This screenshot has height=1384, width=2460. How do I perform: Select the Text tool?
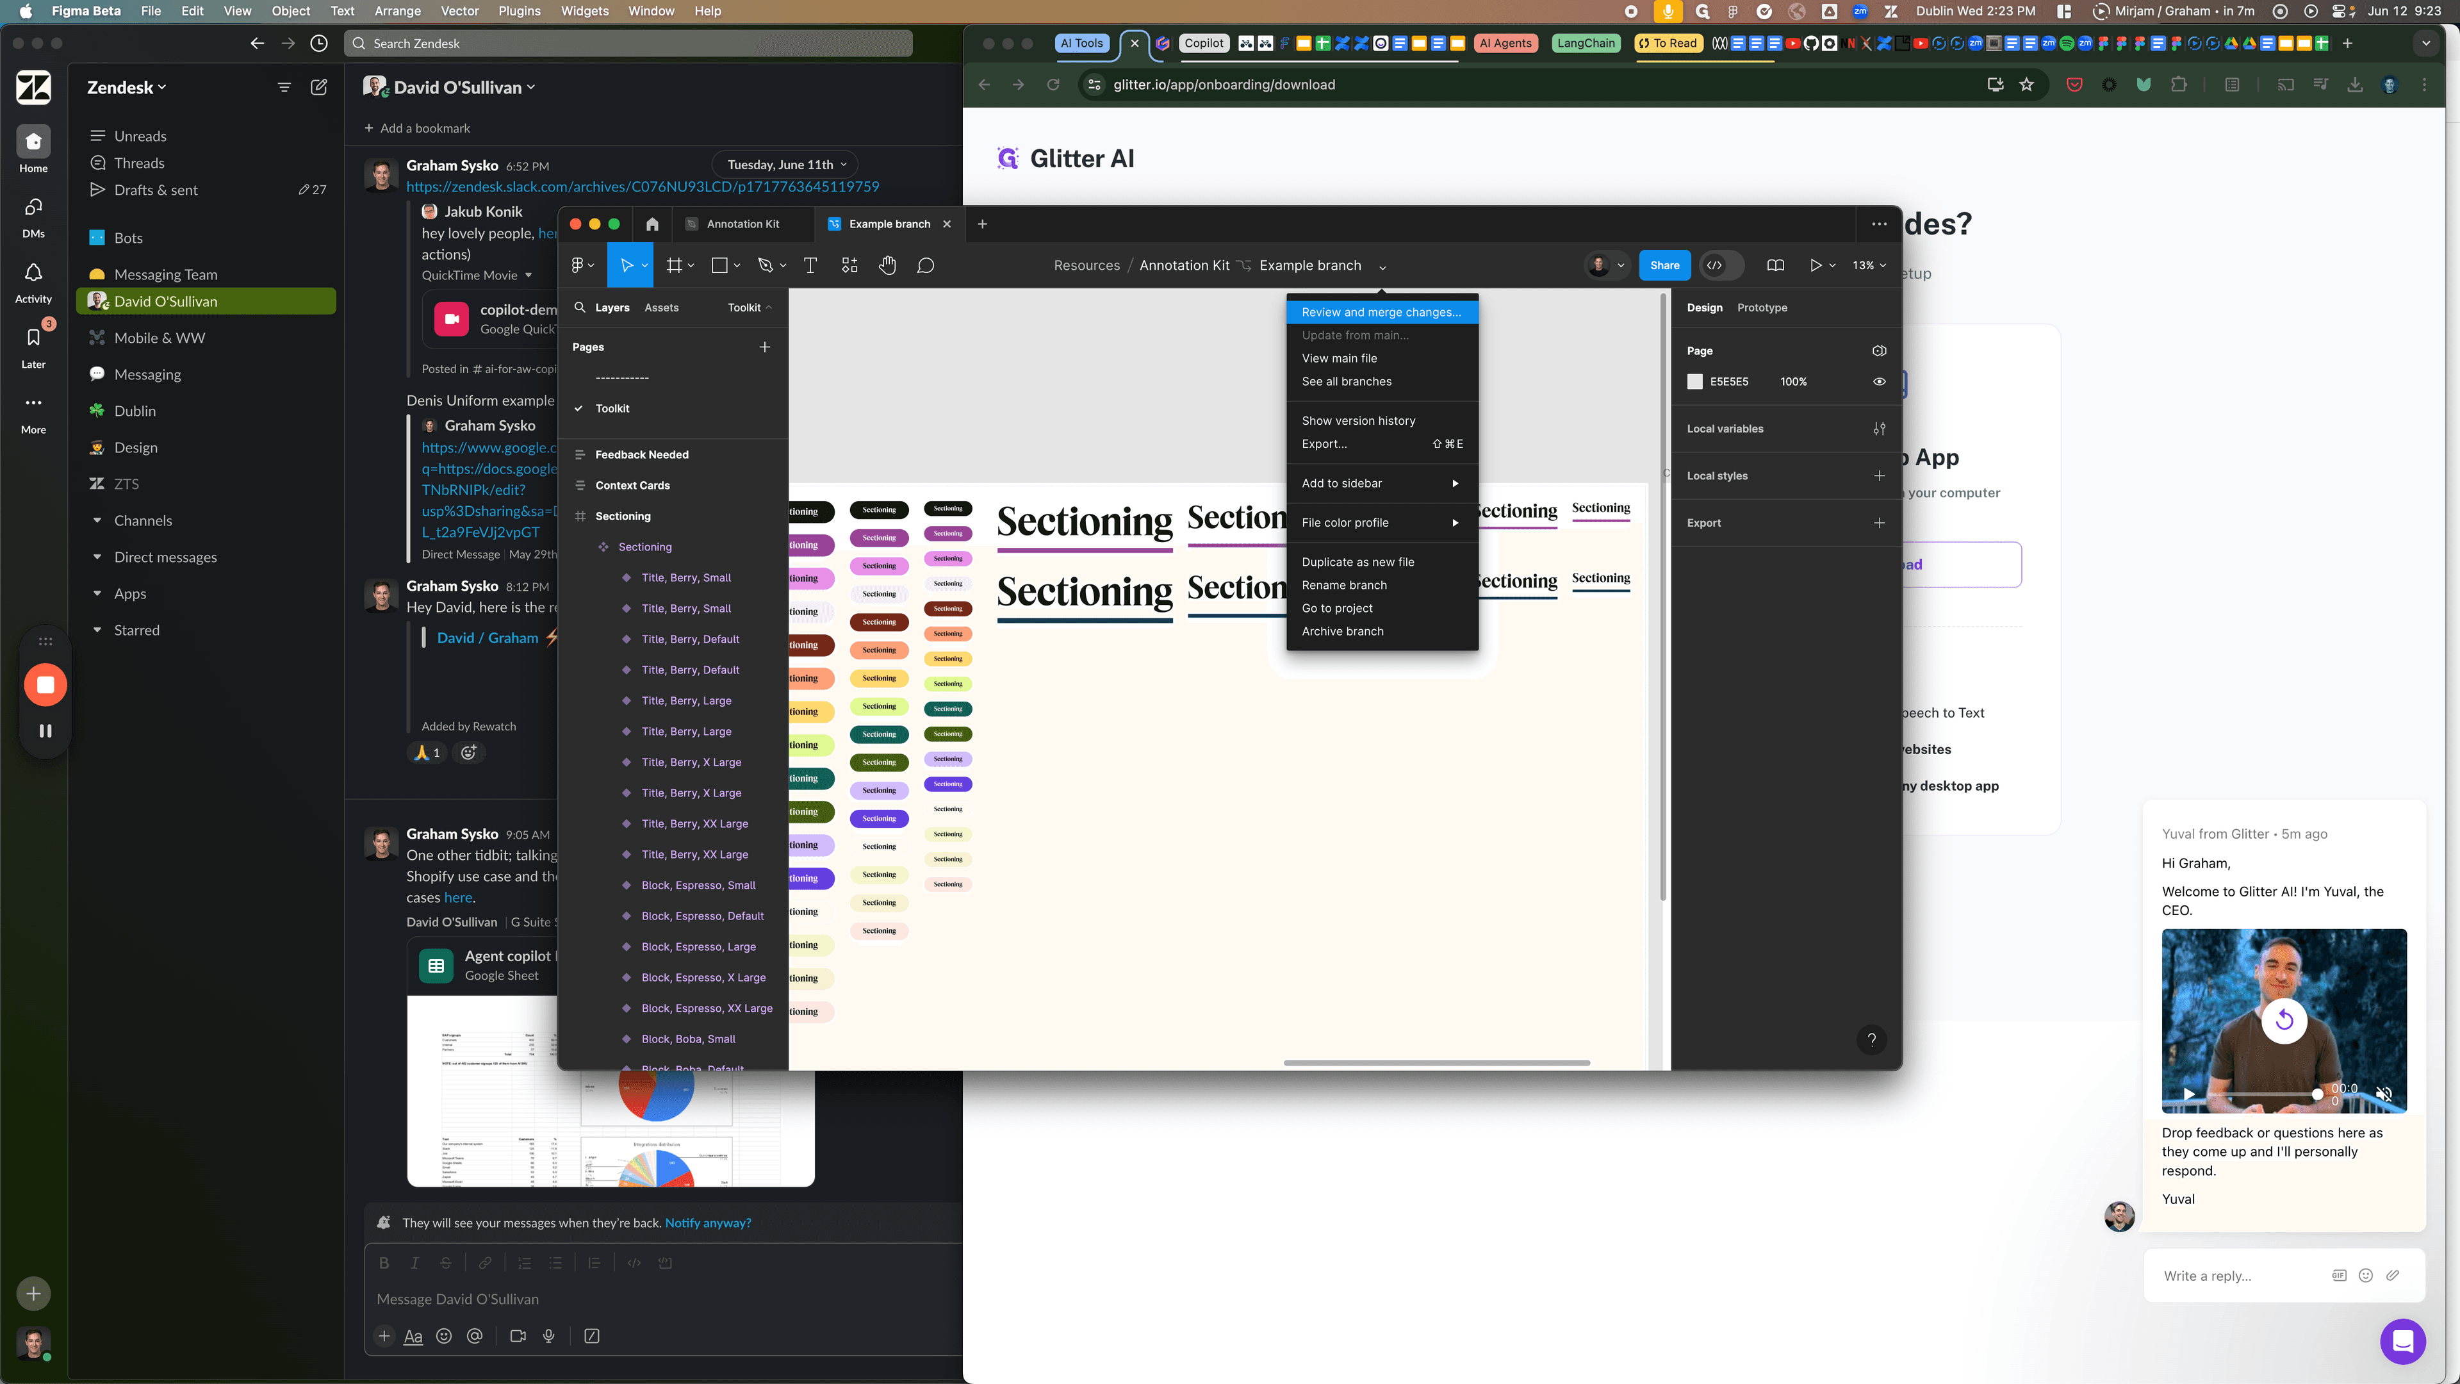[x=811, y=265]
